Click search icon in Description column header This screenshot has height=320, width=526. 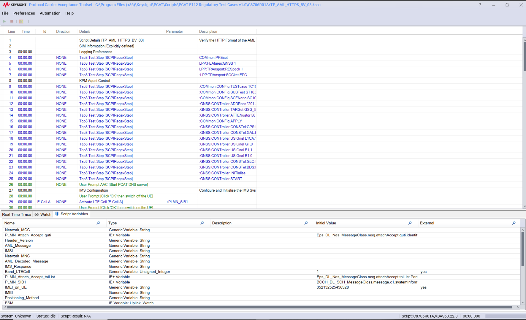(x=306, y=223)
